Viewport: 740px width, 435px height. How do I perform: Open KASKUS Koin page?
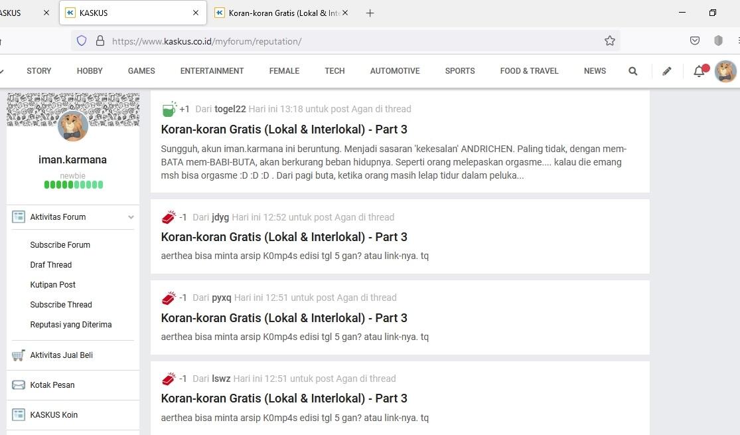54,414
